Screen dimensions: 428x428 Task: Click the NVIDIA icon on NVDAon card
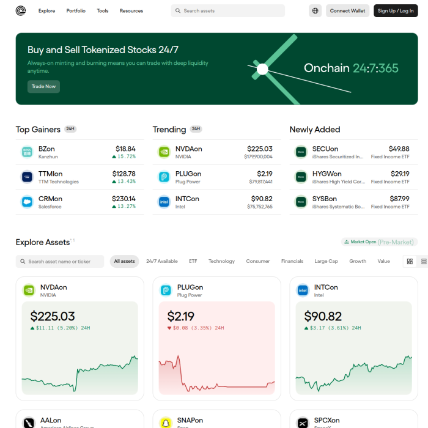[29, 290]
